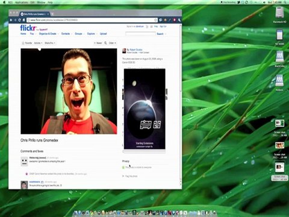Viewport: 289px width, 217px height.
Task: Select the Chris Pirillo runs Gnomedex tab
Action: [34, 14]
